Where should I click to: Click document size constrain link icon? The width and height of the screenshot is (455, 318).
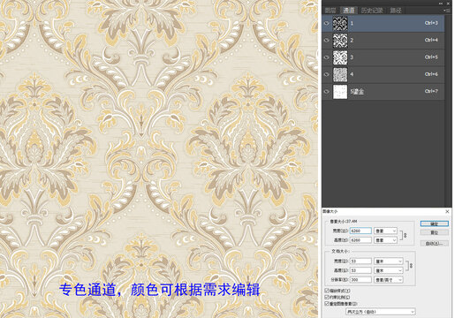coord(411,266)
